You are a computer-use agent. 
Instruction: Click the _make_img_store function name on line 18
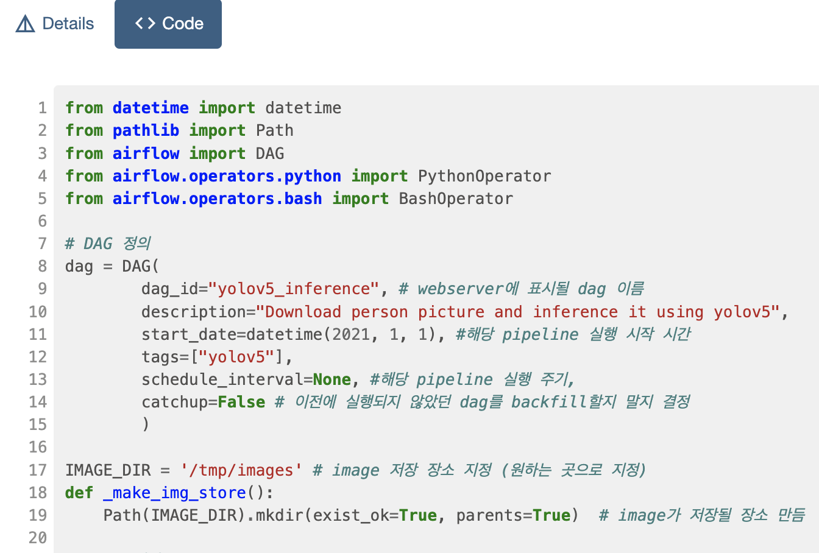click(174, 492)
